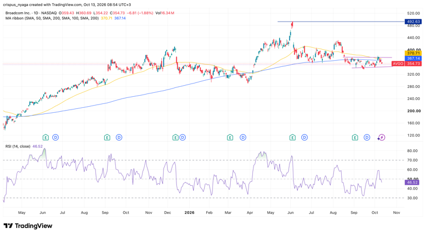426x235 pixels.
Task: View the dividend marker in late June 2026
Action: click(305, 138)
